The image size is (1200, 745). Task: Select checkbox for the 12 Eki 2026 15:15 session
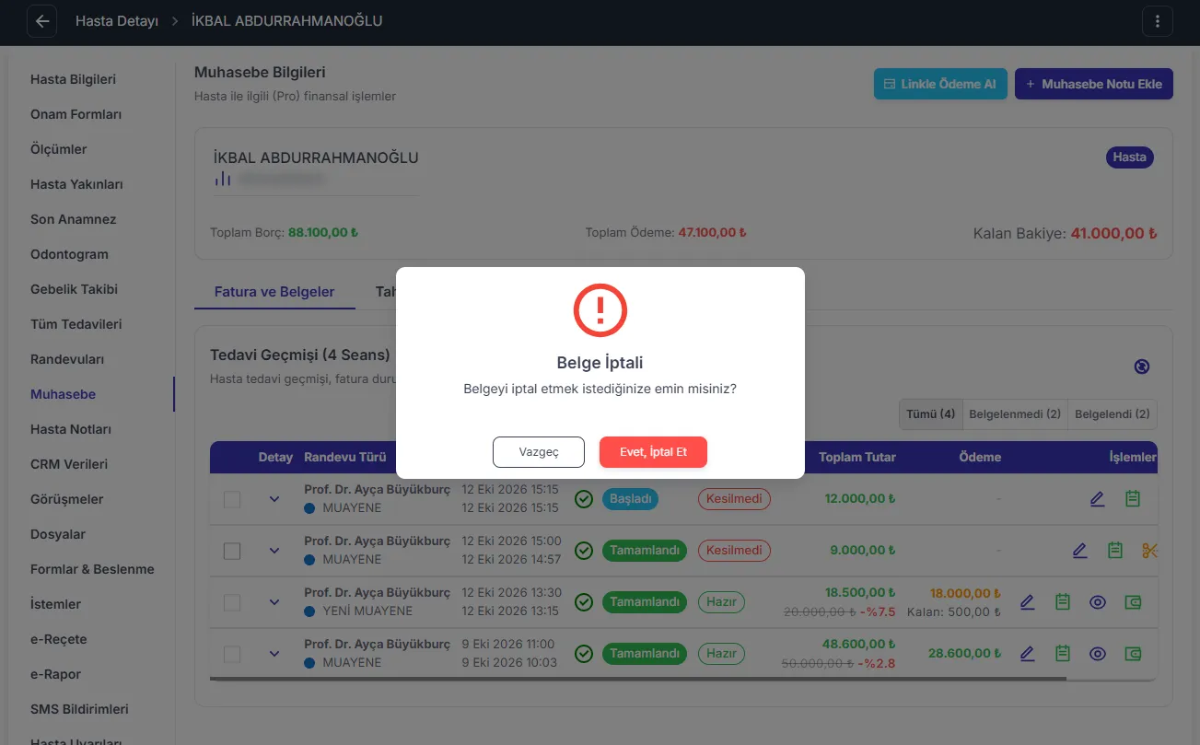click(x=232, y=499)
